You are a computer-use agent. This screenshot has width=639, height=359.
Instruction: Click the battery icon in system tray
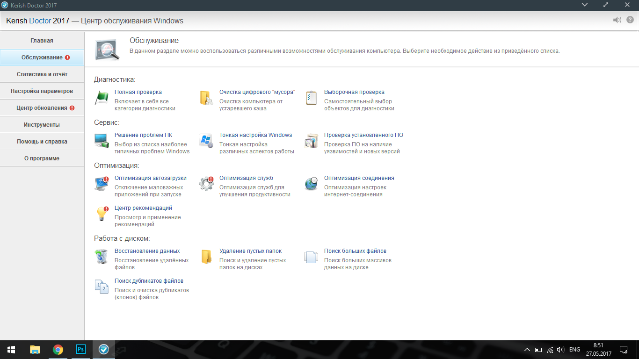click(538, 350)
